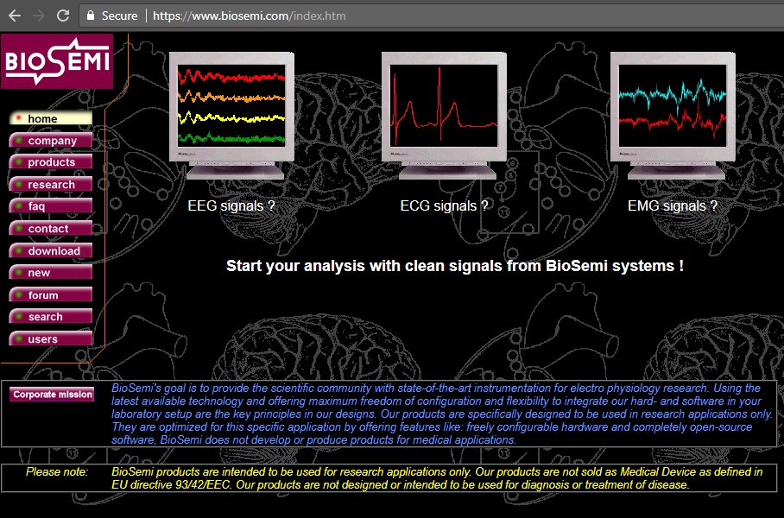Open the company menu item
The height and width of the screenshot is (518, 784).
pos(50,141)
